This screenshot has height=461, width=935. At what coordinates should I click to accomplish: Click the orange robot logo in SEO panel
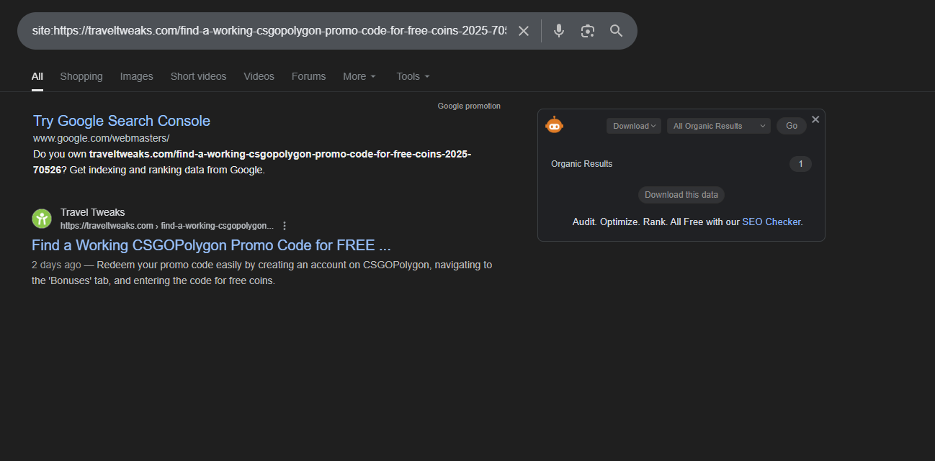point(554,125)
